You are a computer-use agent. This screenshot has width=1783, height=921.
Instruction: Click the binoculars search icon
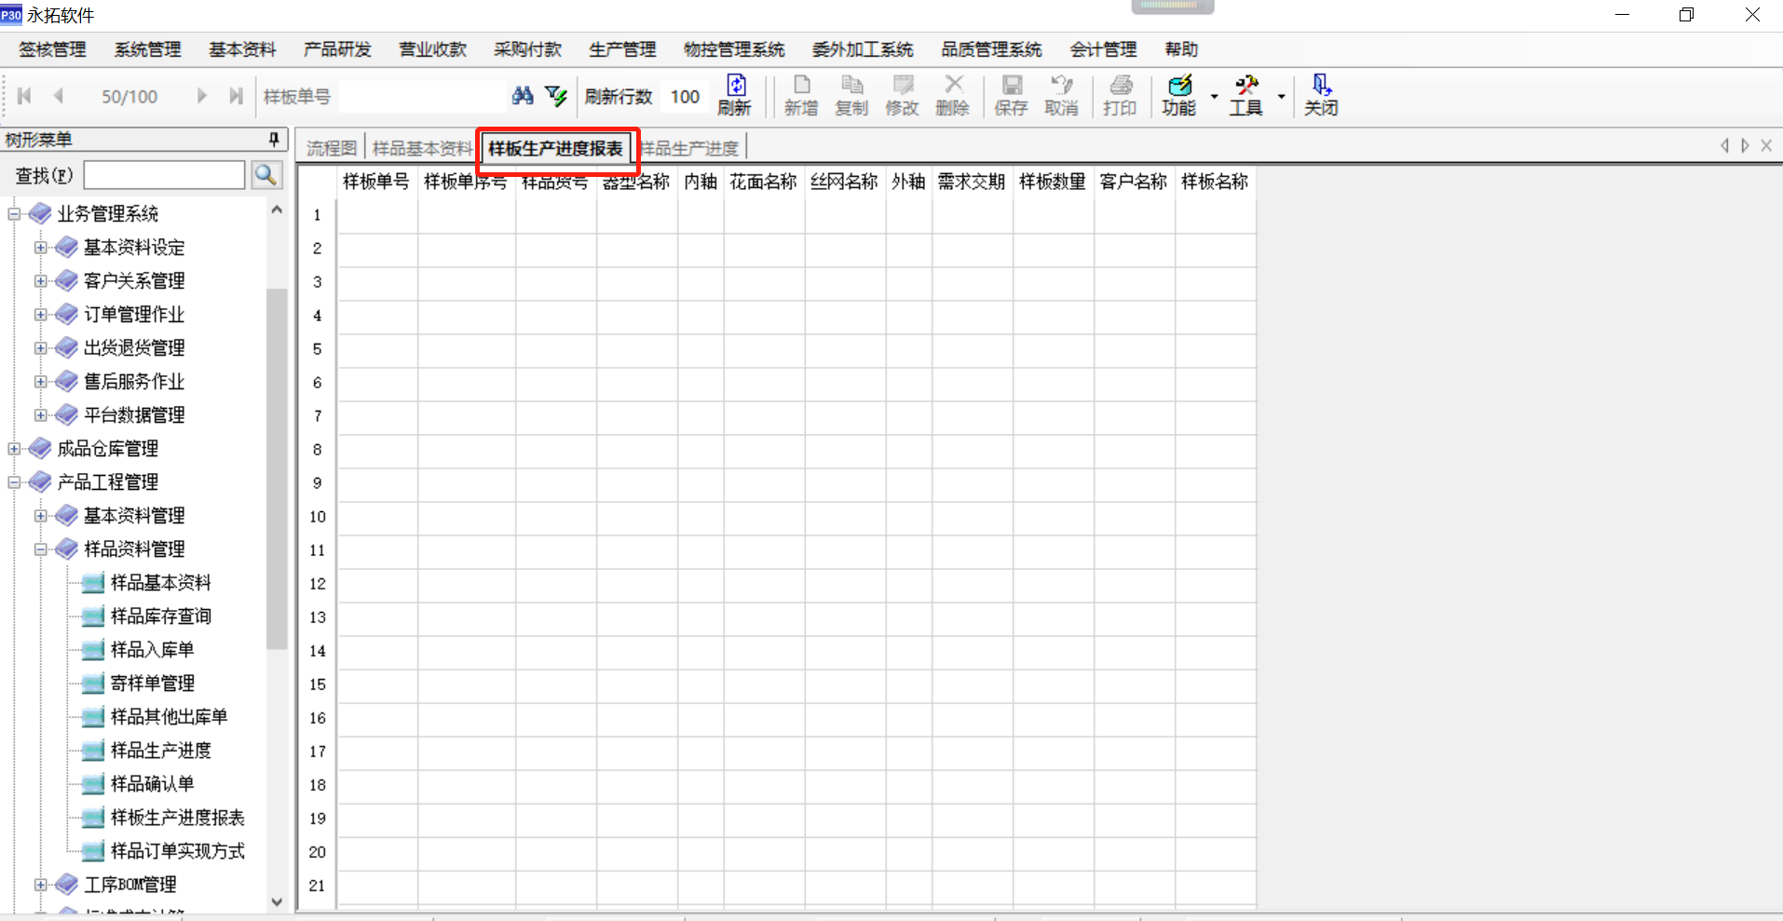click(x=523, y=95)
